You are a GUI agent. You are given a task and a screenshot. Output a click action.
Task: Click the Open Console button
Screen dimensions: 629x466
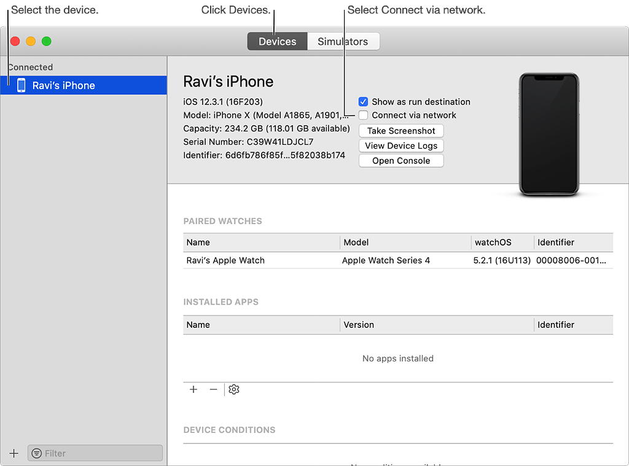pos(401,161)
